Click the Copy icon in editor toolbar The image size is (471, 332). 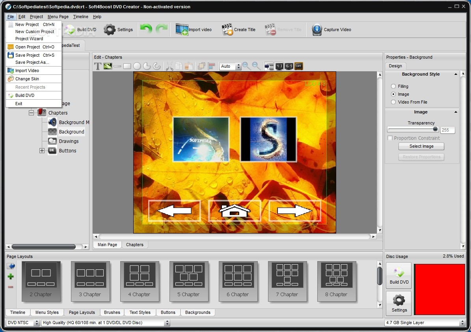coord(179,66)
